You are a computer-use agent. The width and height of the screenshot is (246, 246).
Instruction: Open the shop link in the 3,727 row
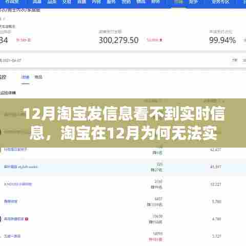(x=12, y=236)
